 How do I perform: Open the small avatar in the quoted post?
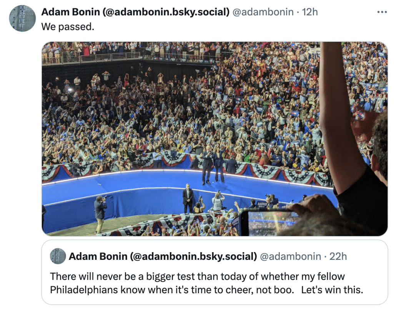click(58, 256)
